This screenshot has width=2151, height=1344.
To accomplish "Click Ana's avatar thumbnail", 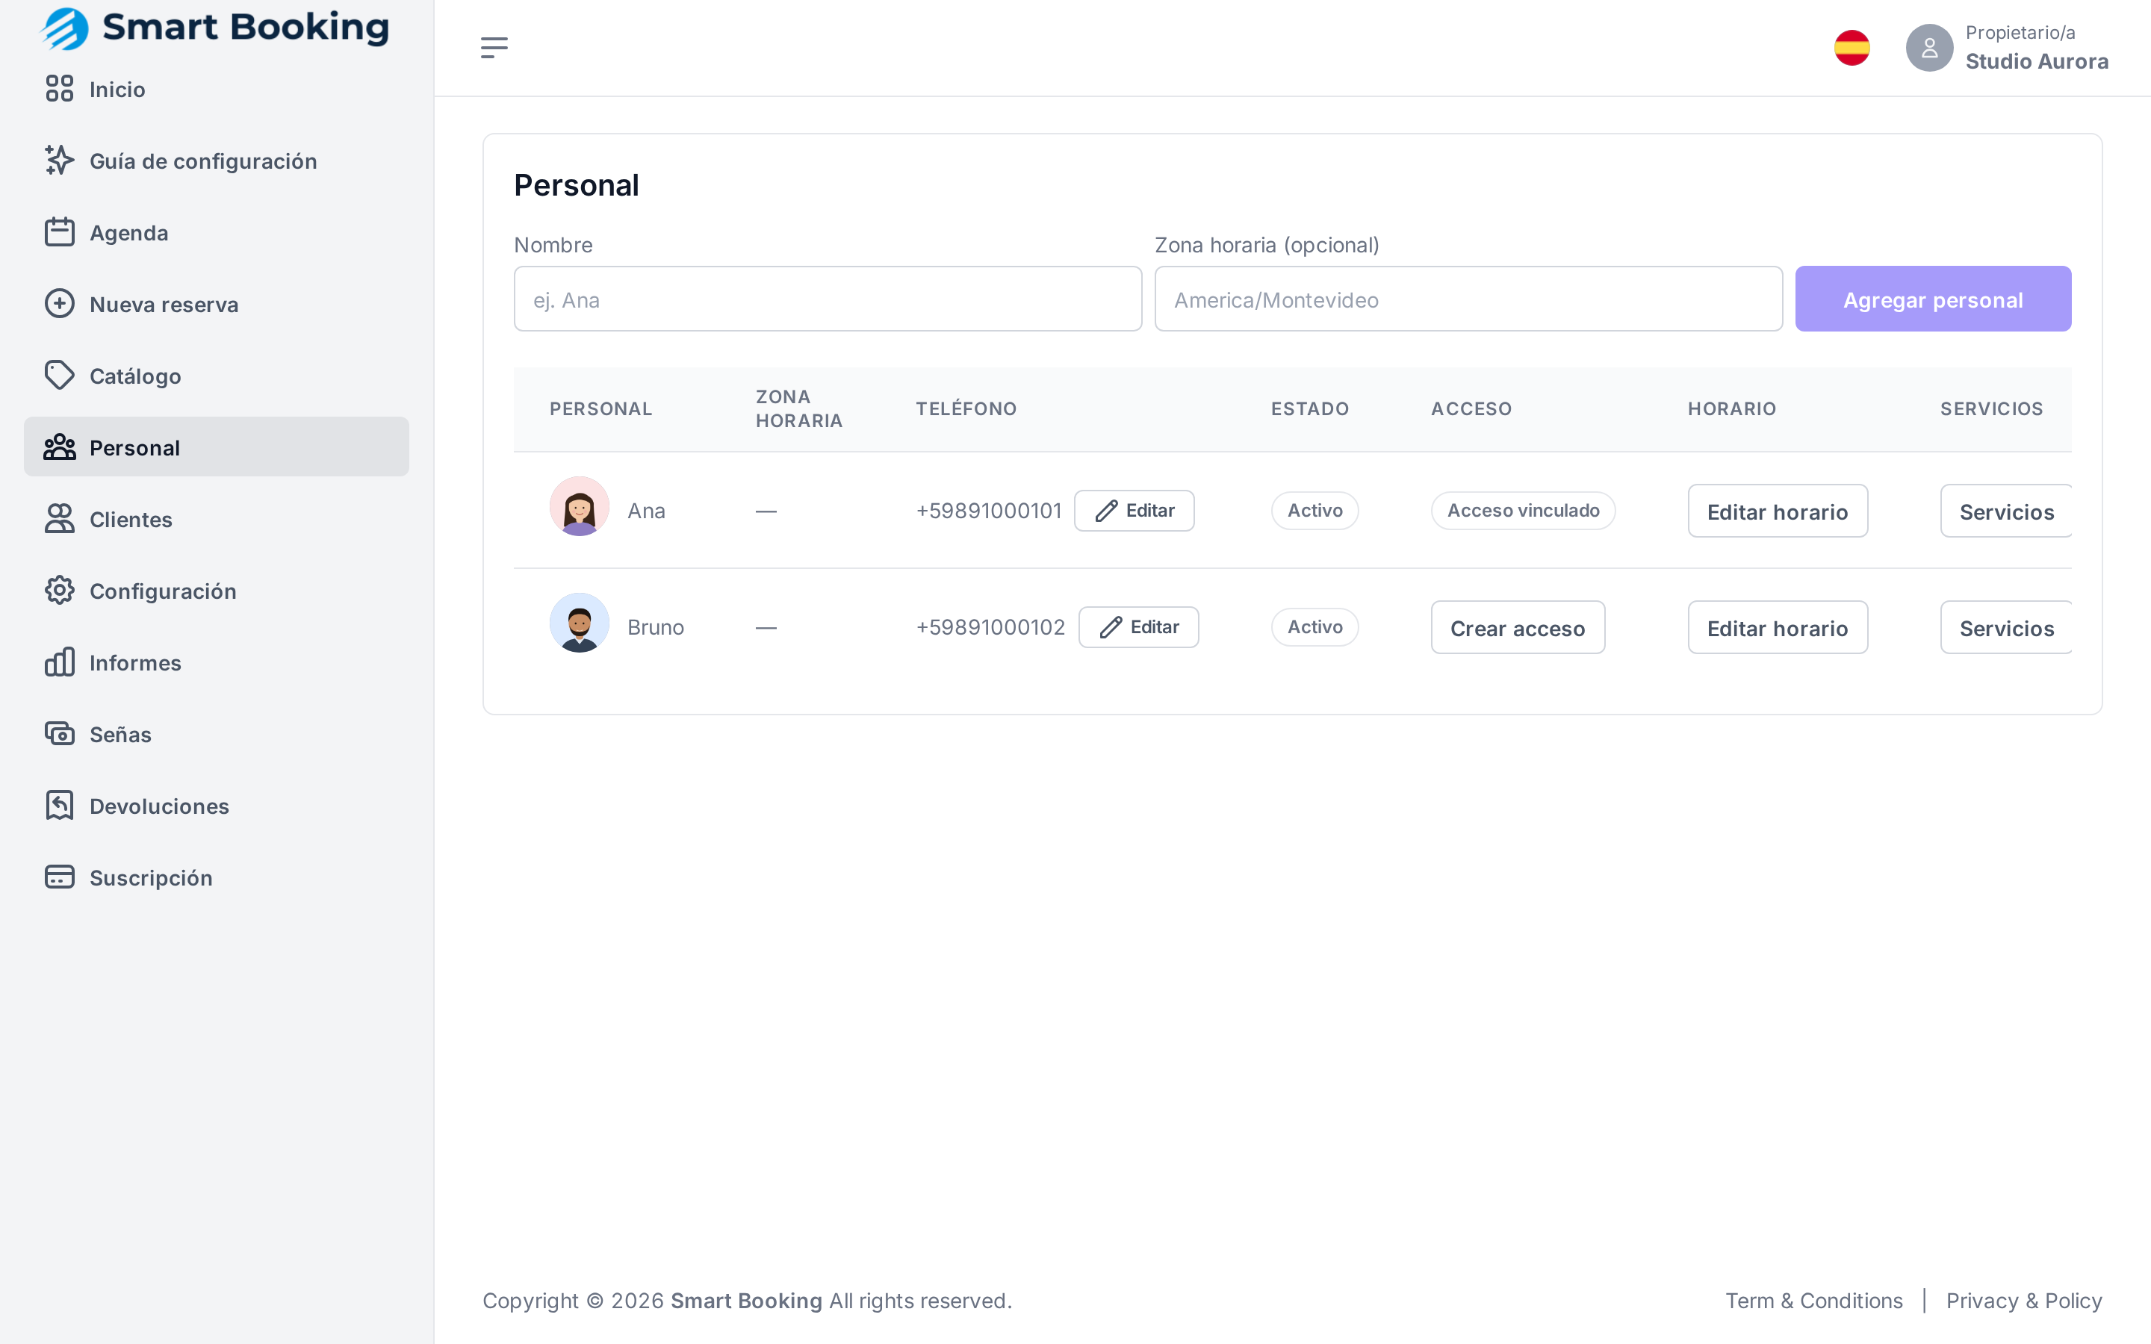I will coord(580,507).
